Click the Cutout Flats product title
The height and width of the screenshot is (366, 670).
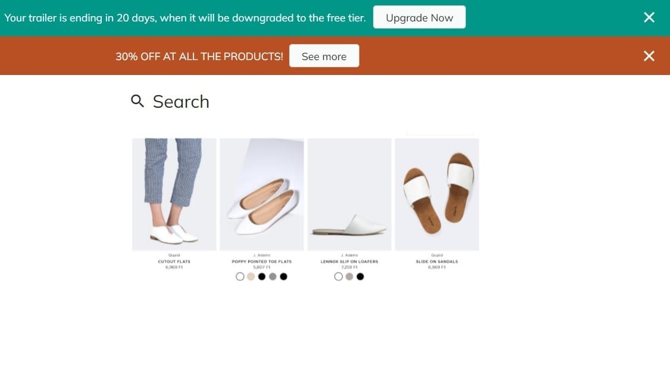point(174,262)
